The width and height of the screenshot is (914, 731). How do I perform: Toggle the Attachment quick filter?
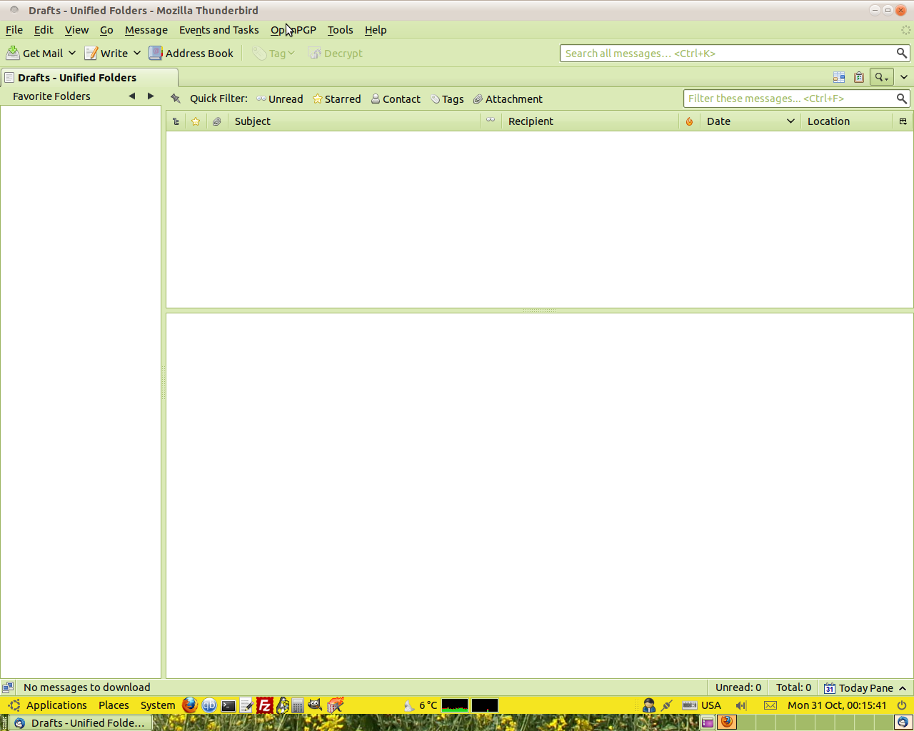[x=508, y=99]
